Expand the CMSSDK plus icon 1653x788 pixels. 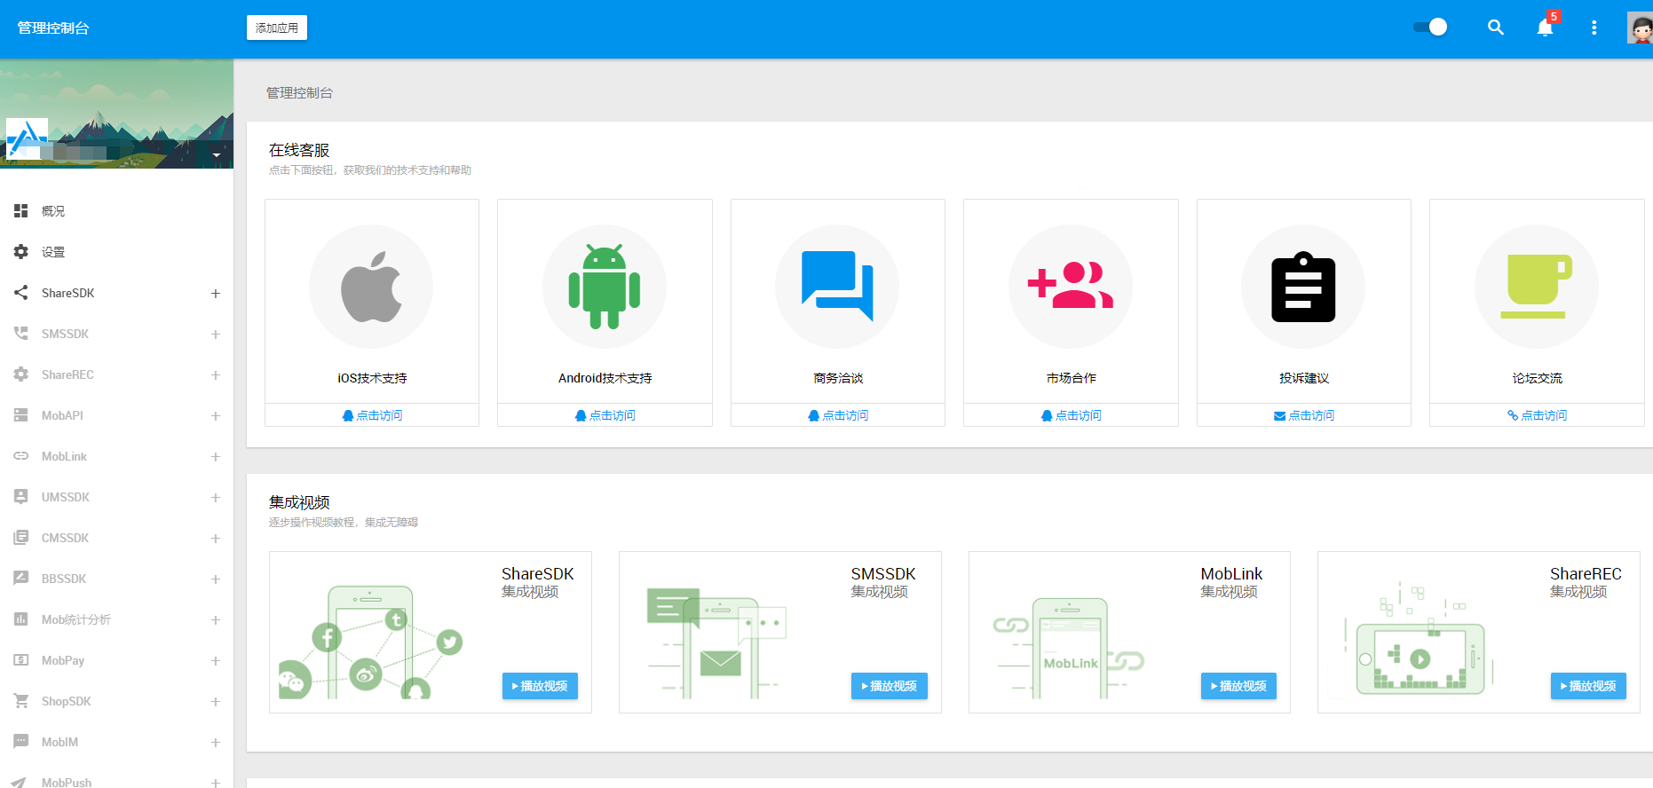[x=215, y=538]
